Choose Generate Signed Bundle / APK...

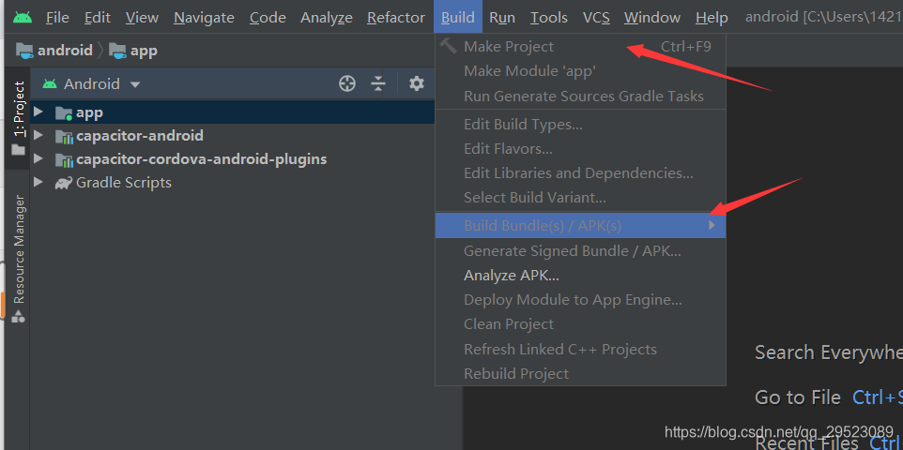click(580, 251)
